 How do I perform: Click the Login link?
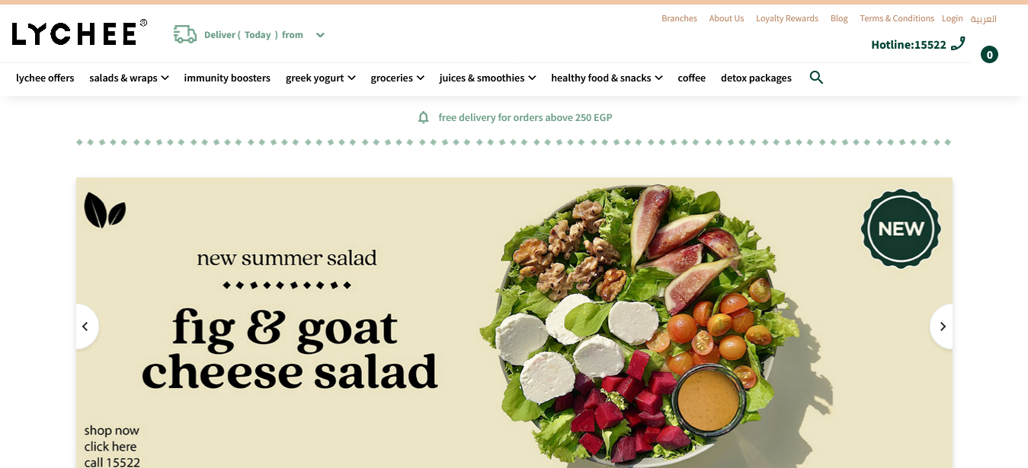pos(952,18)
